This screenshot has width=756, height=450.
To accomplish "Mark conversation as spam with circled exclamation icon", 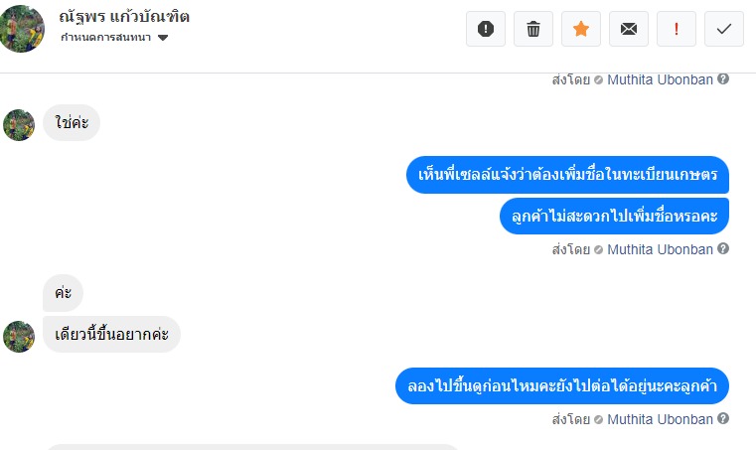I will click(x=485, y=29).
